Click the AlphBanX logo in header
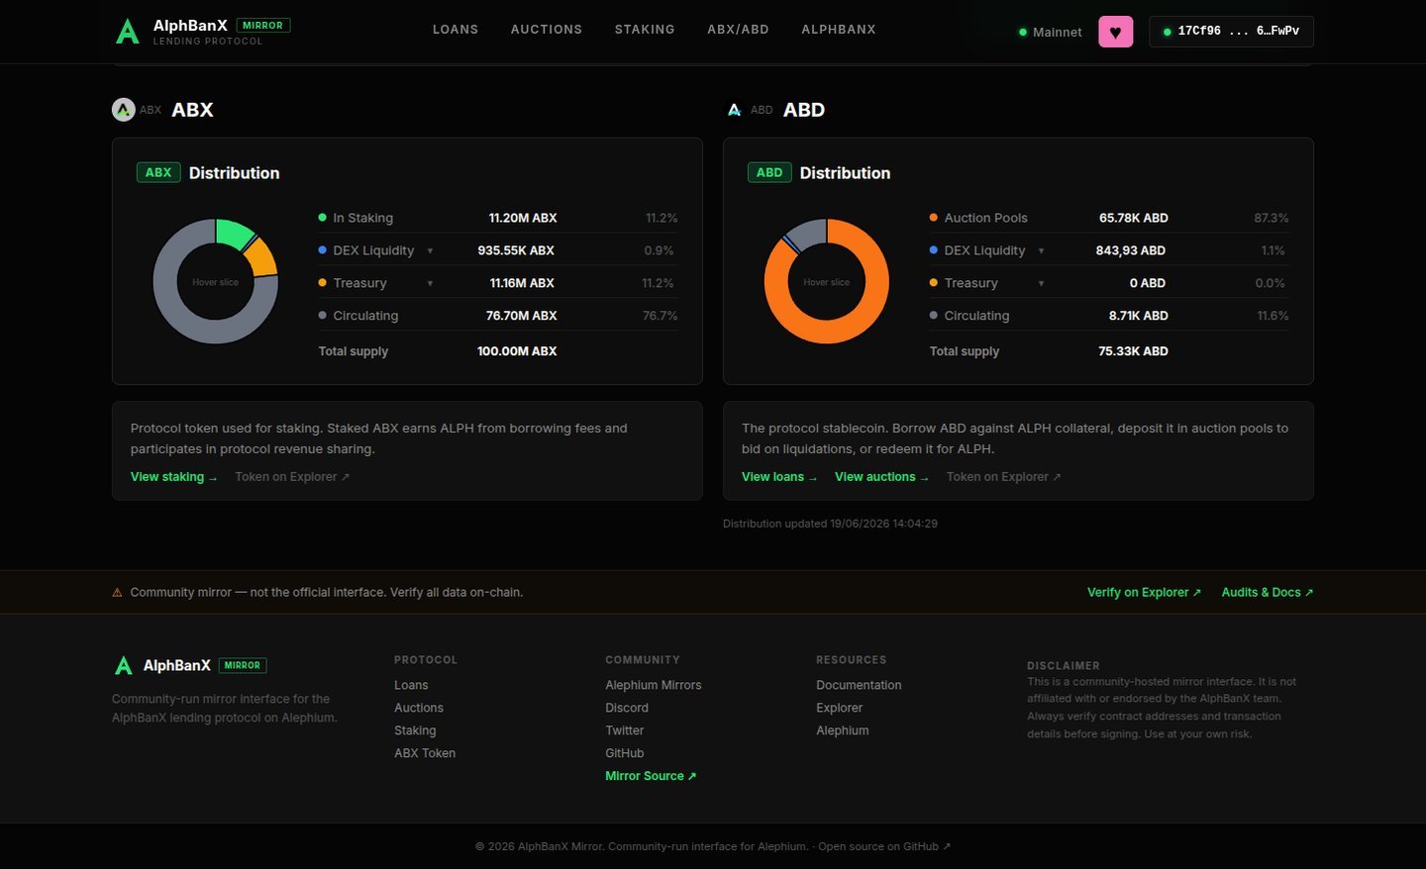This screenshot has height=869, width=1426. 128,32
